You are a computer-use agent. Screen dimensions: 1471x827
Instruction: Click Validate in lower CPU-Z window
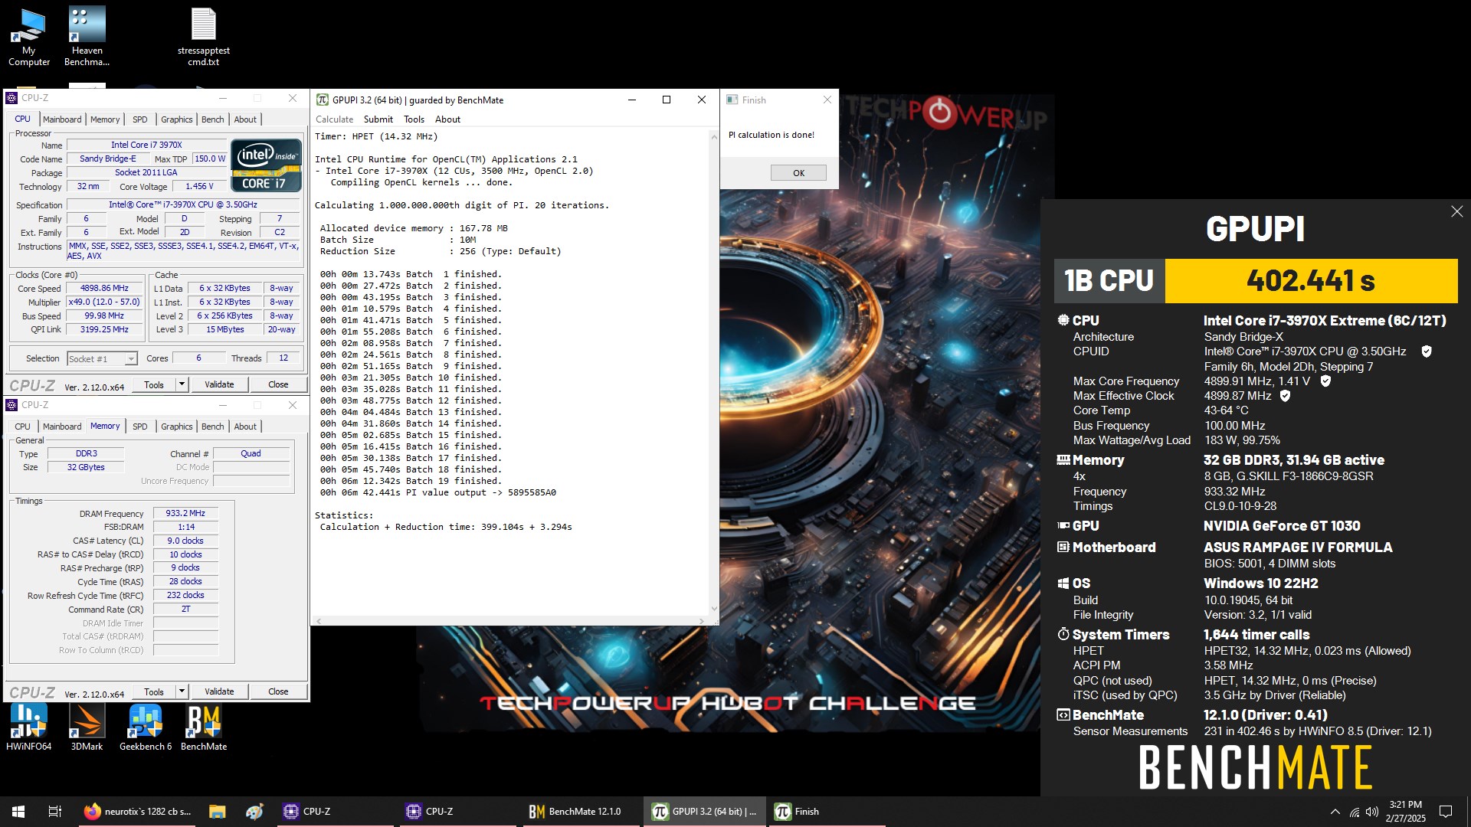point(219,691)
